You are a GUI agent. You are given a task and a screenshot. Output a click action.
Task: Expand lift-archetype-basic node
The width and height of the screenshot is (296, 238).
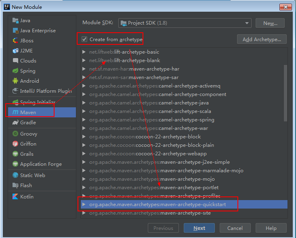click(84, 52)
